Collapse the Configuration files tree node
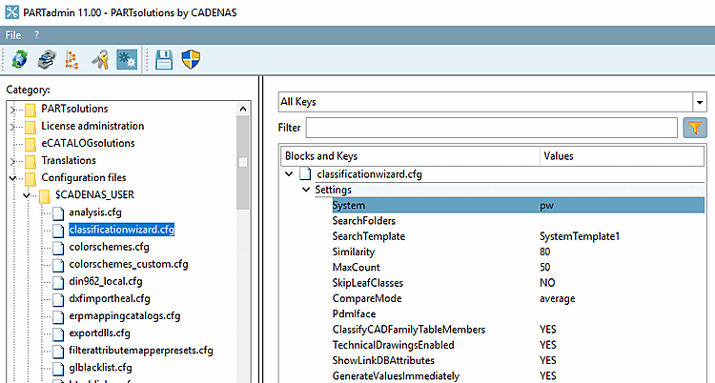 point(13,178)
